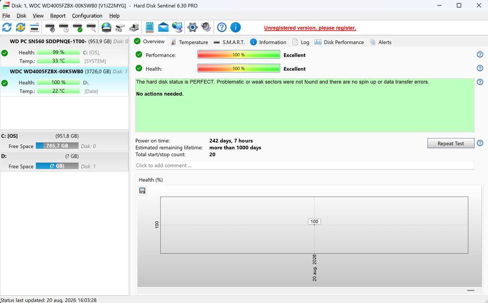488x303 pixels.
Task: Switch to the Temperature tab
Action: [189, 42]
